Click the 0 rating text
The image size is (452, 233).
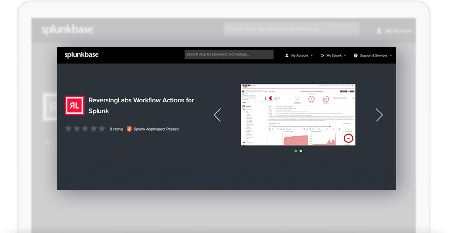pos(116,129)
